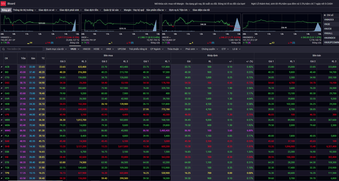339x181 pixels.
Task: Open Margin - Vay ký quỹ menu item
Action: click(x=134, y=10)
